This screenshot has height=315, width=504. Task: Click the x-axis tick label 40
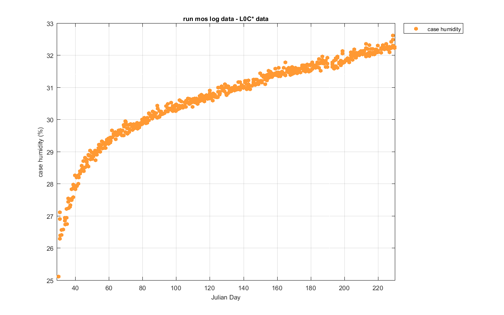75,288
